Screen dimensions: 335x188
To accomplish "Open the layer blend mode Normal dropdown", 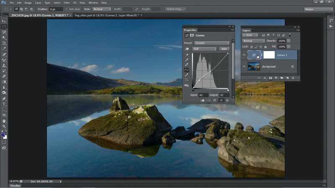I will point(254,41).
